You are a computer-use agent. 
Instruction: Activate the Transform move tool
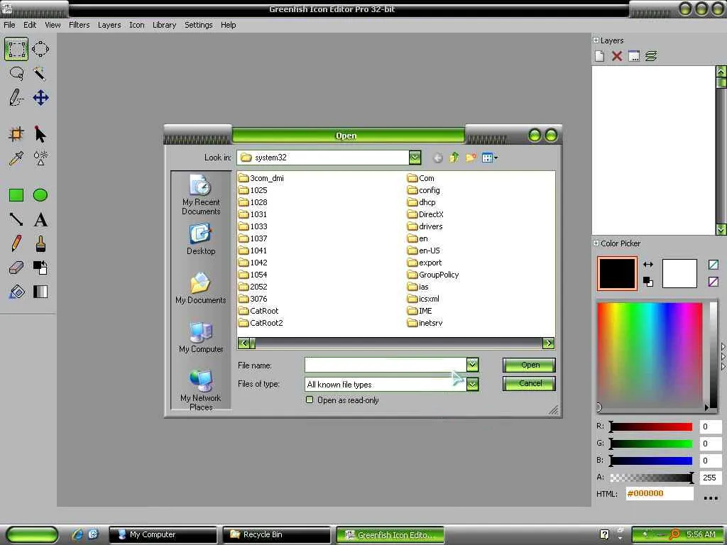coord(40,98)
